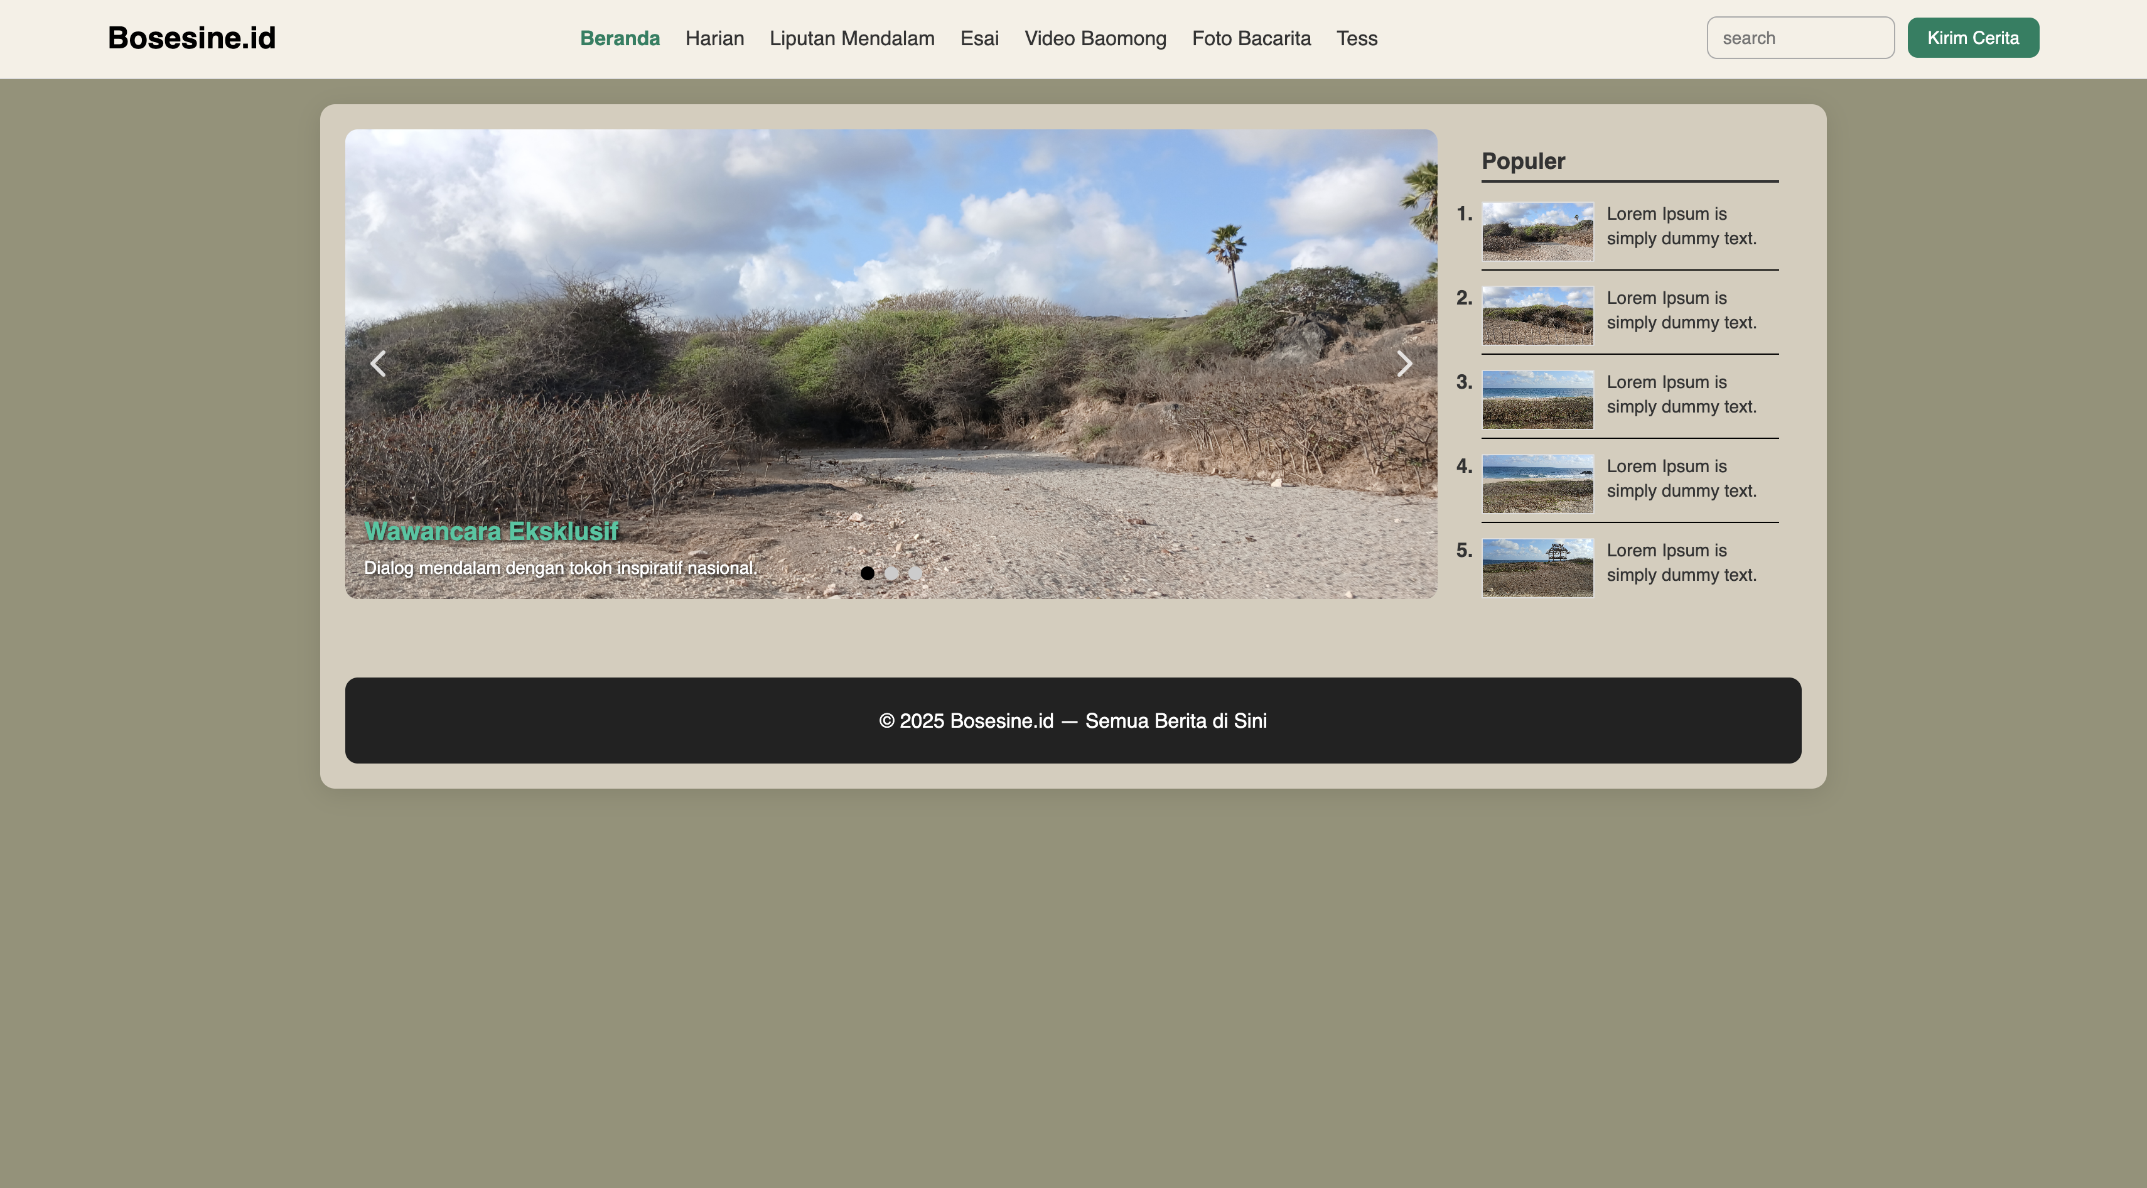Select the second carousel dot
Screen dimensions: 2147x1188
click(x=892, y=573)
